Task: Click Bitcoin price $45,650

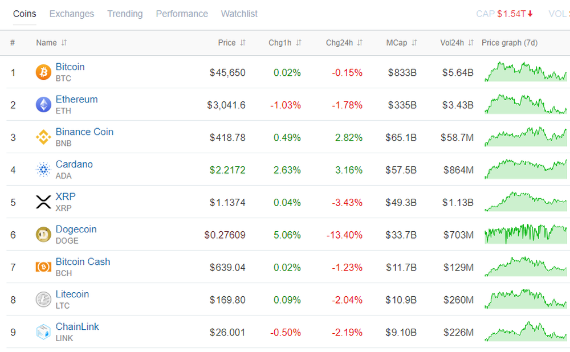Action: coord(227,73)
